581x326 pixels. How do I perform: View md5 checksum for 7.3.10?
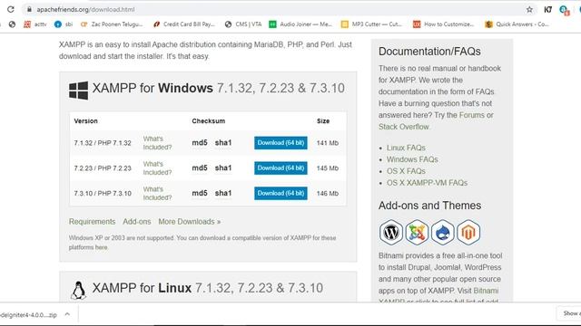pyautogui.click(x=200, y=193)
